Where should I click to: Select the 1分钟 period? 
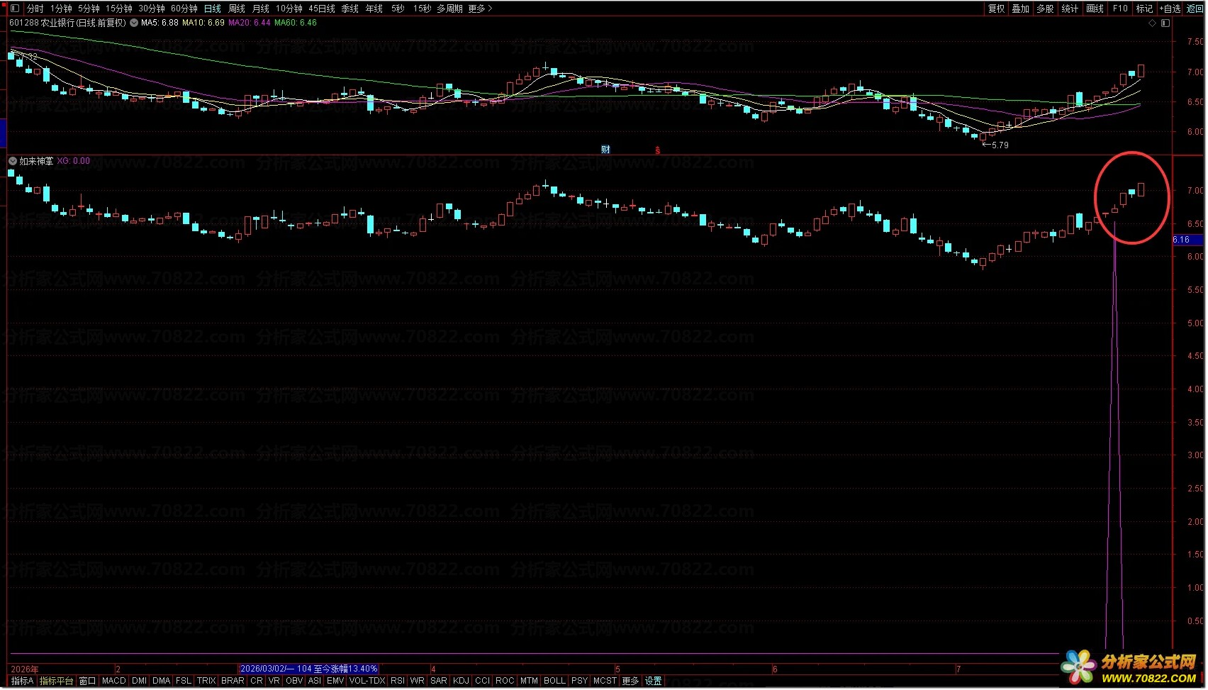coord(61,9)
